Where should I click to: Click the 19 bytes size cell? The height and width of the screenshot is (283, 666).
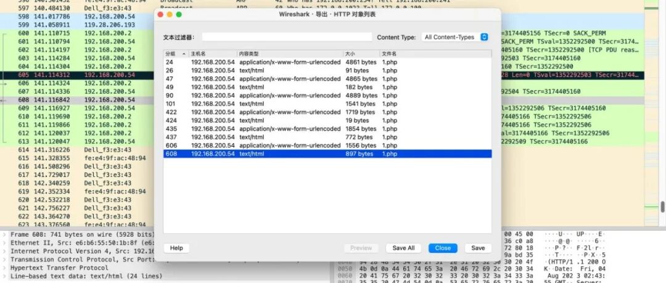coord(357,120)
